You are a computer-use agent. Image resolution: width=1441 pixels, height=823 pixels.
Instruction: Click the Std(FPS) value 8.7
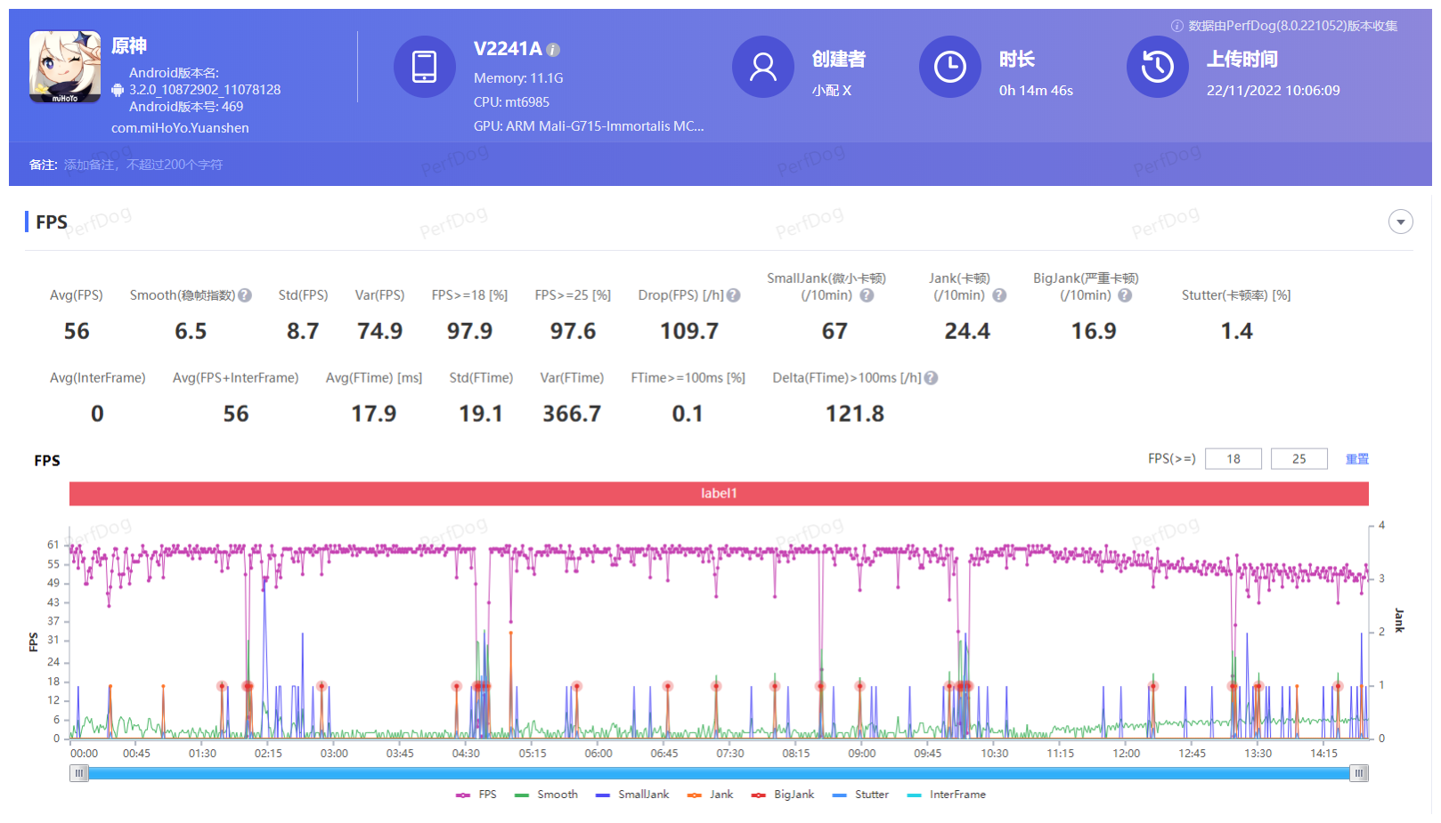click(x=303, y=331)
